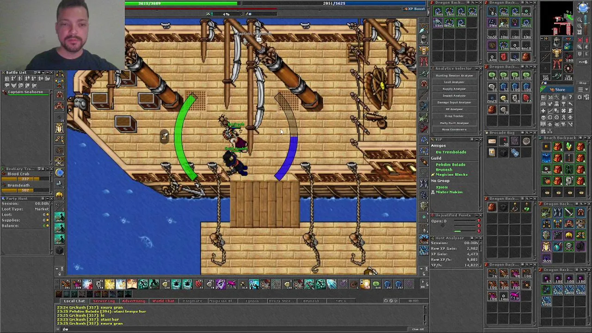Image resolution: width=592 pixels, height=333 pixels.
Task: Select VIP entry Pehdim Bolado
Action: 450,165
